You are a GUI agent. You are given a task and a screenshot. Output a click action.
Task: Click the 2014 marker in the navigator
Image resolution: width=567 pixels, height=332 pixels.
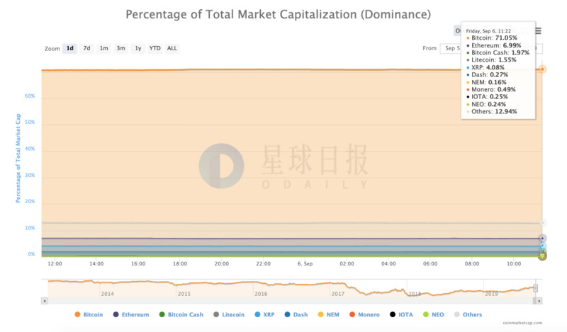[108, 294]
